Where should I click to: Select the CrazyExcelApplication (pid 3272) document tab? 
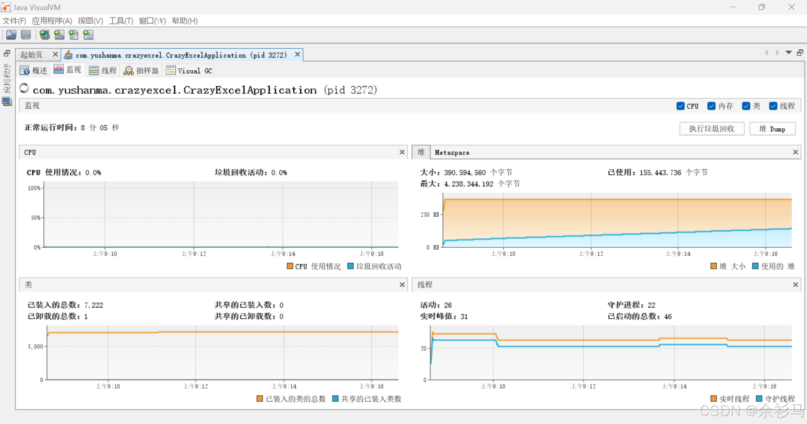pos(182,55)
